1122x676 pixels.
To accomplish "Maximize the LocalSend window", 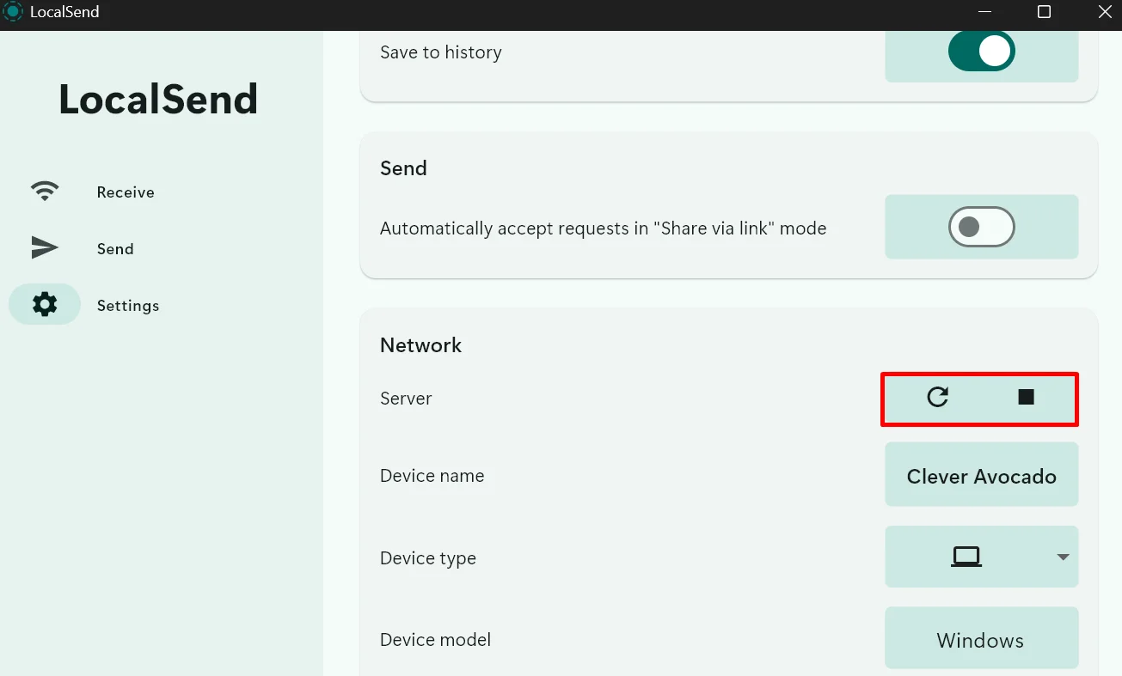I will 1044,12.
